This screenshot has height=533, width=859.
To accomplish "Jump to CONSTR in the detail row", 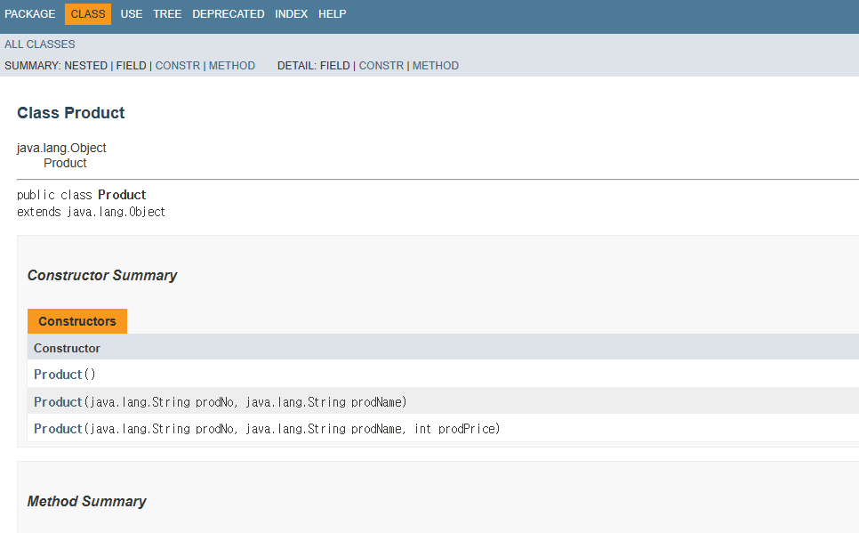I will (x=381, y=66).
